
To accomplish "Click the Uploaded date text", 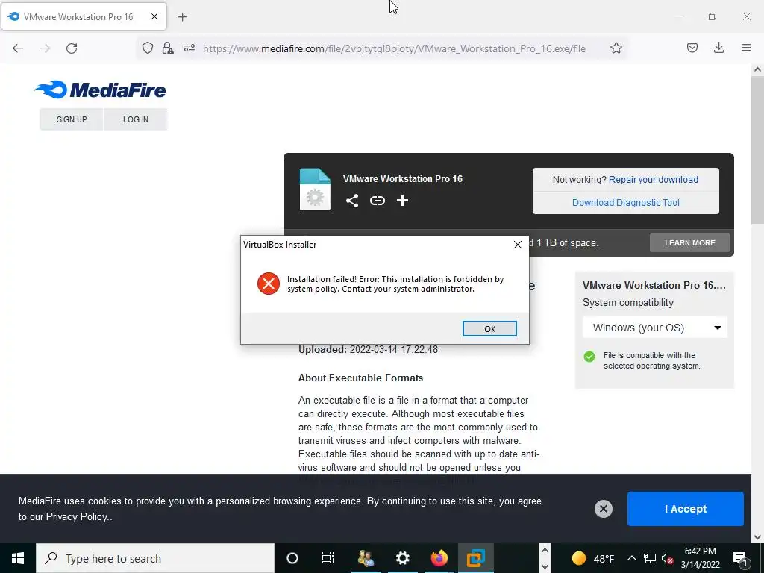I will coord(368,349).
